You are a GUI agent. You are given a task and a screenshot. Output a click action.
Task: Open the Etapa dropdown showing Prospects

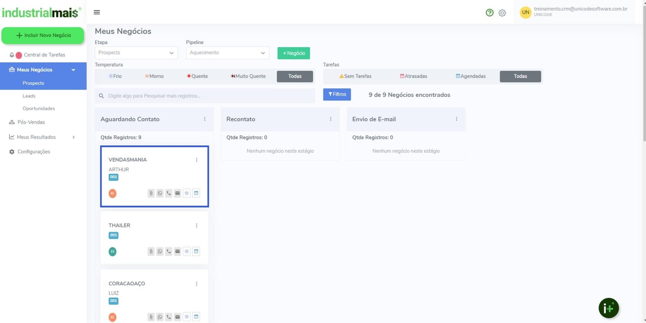136,53
